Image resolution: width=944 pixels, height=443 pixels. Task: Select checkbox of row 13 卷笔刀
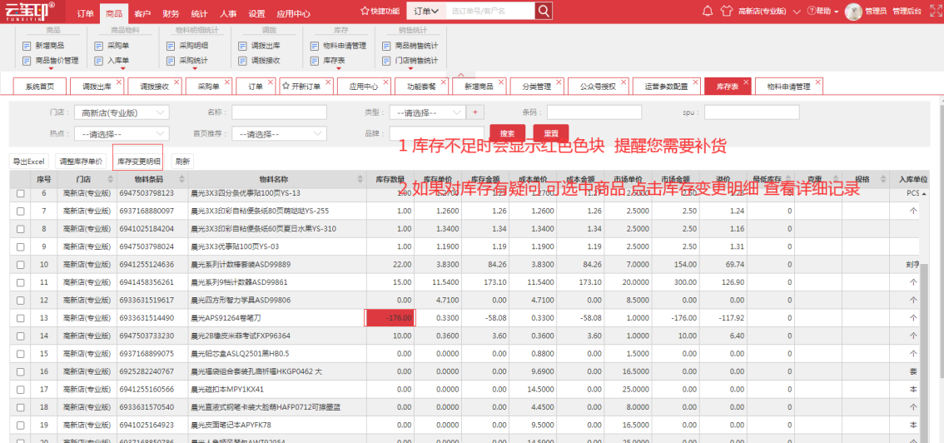pyautogui.click(x=21, y=318)
